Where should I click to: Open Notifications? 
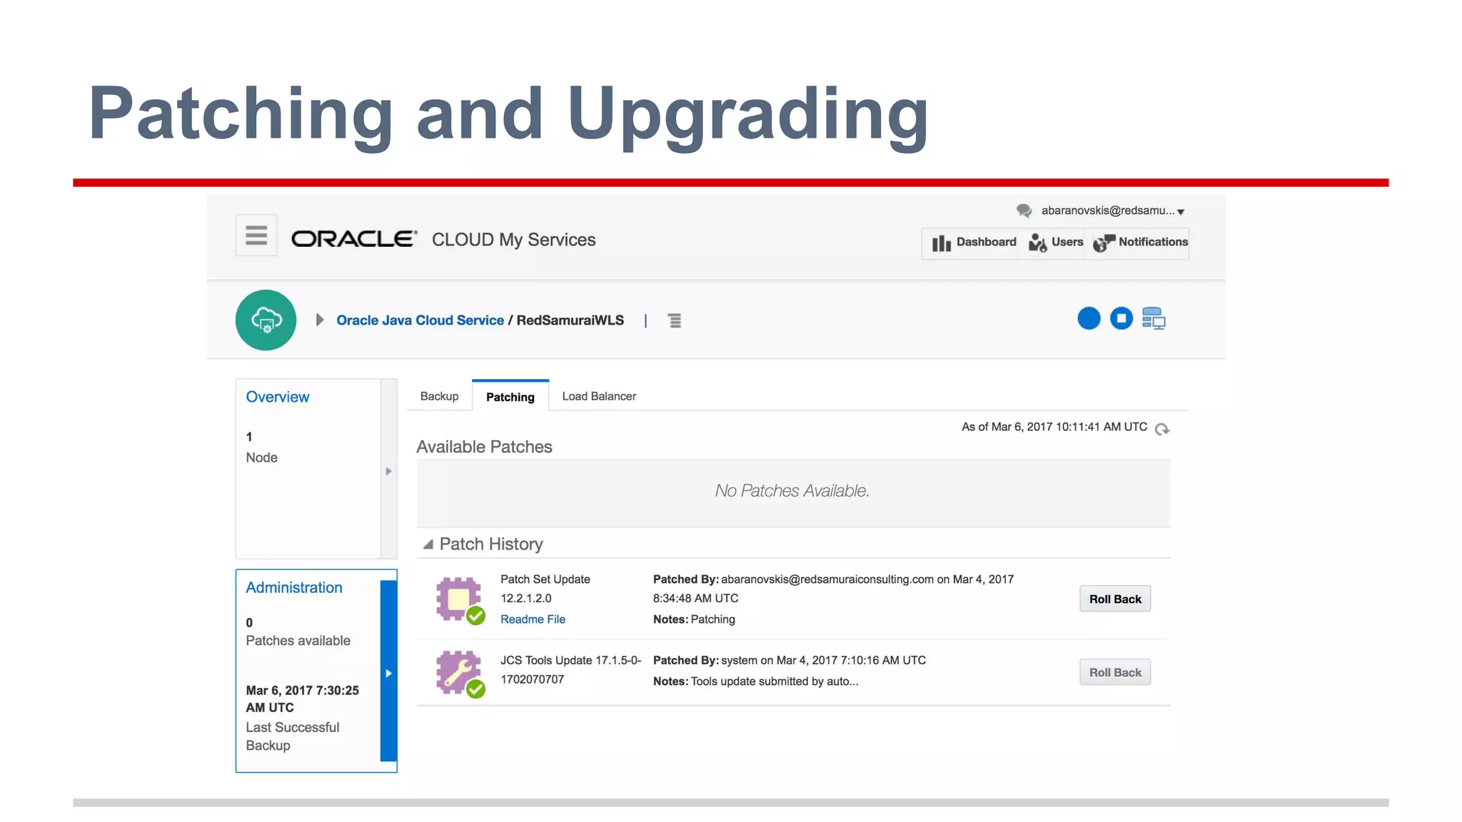point(1140,243)
